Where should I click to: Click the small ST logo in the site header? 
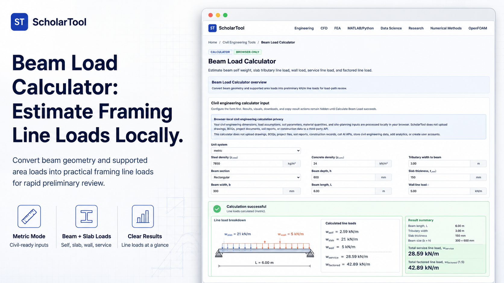(x=212, y=28)
